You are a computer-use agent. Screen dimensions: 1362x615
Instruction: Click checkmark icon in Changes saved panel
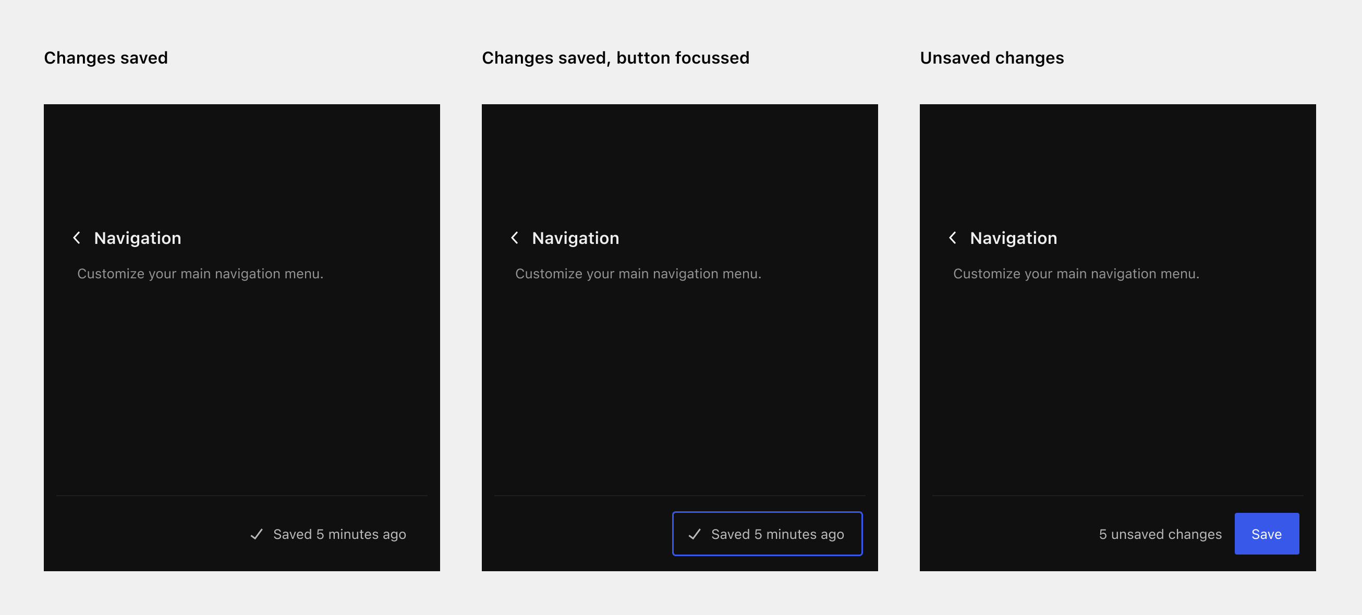pos(257,534)
